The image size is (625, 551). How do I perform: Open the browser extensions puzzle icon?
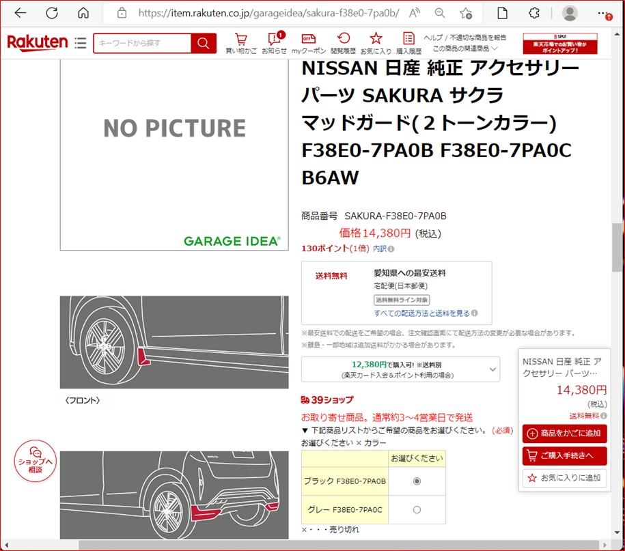[x=533, y=13]
